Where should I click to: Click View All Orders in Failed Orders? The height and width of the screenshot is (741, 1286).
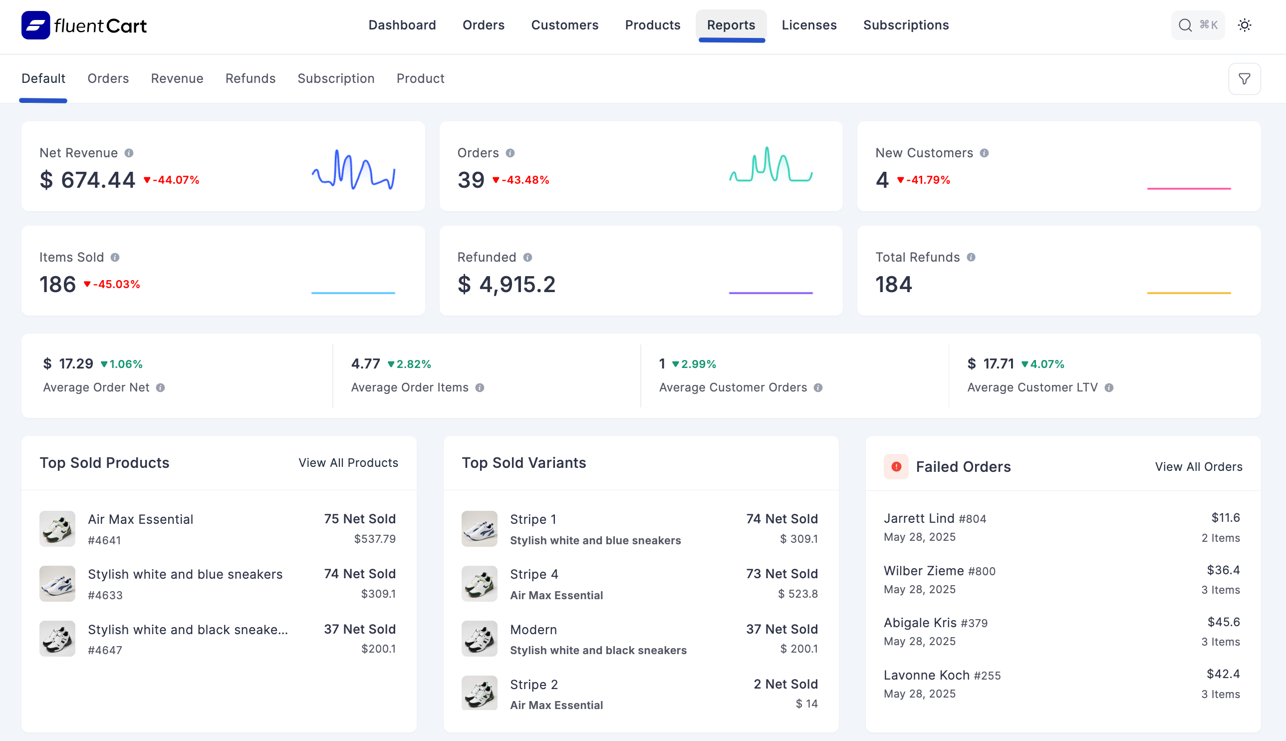pyautogui.click(x=1199, y=466)
